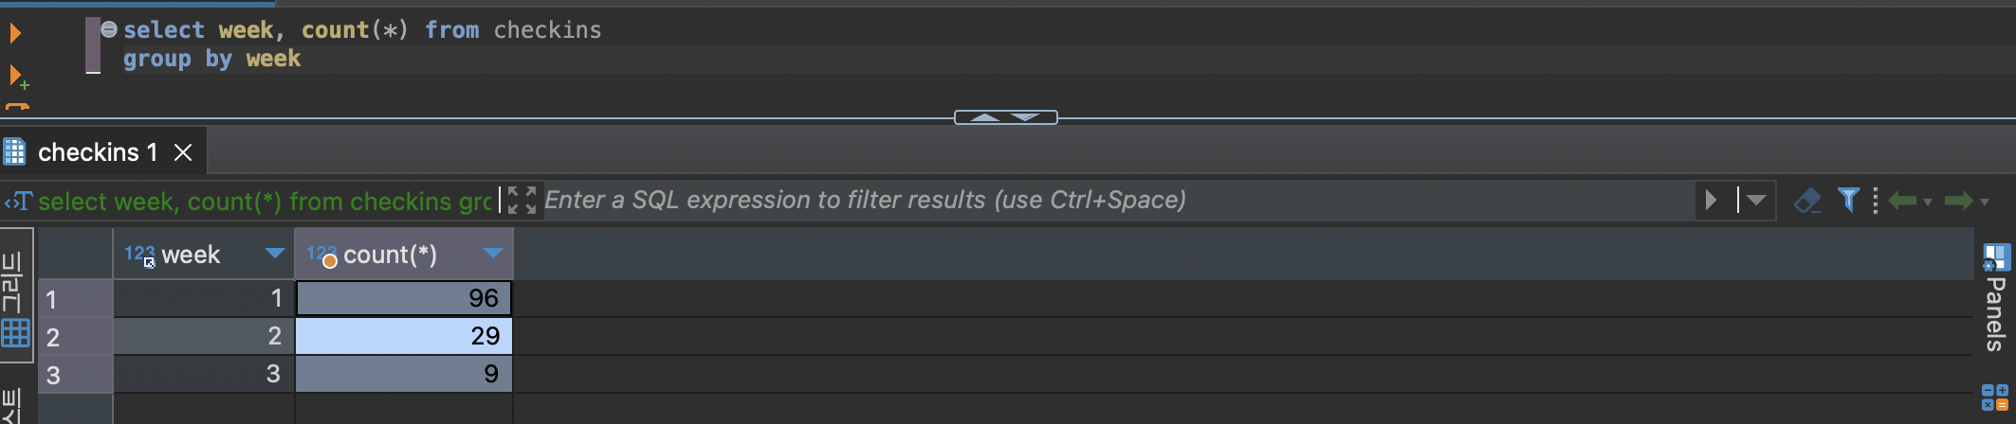
Task: Open custom filters with the funnel icon
Action: point(1847,200)
